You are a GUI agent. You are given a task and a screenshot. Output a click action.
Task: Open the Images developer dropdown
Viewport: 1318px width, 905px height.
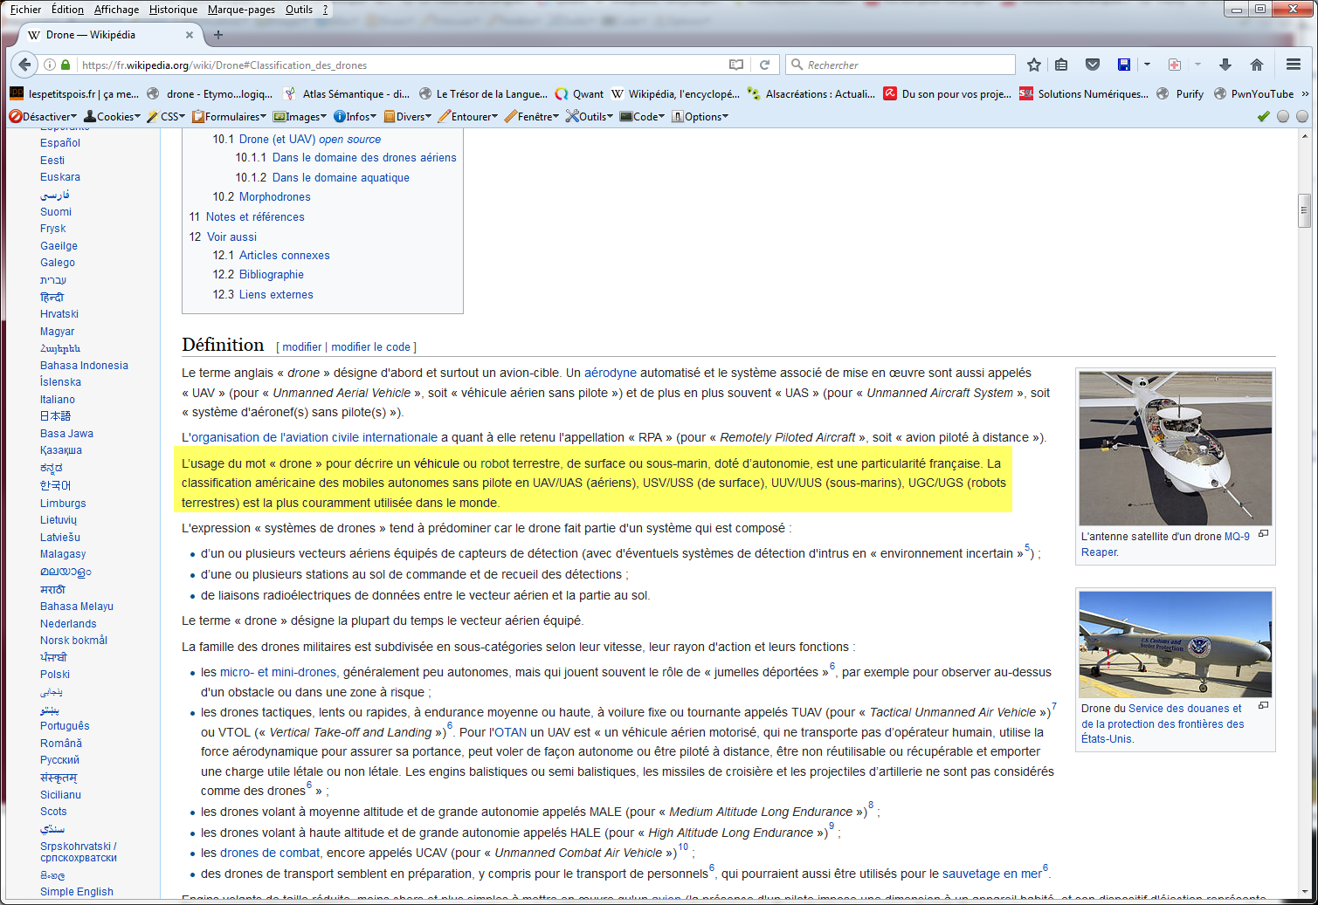(300, 117)
